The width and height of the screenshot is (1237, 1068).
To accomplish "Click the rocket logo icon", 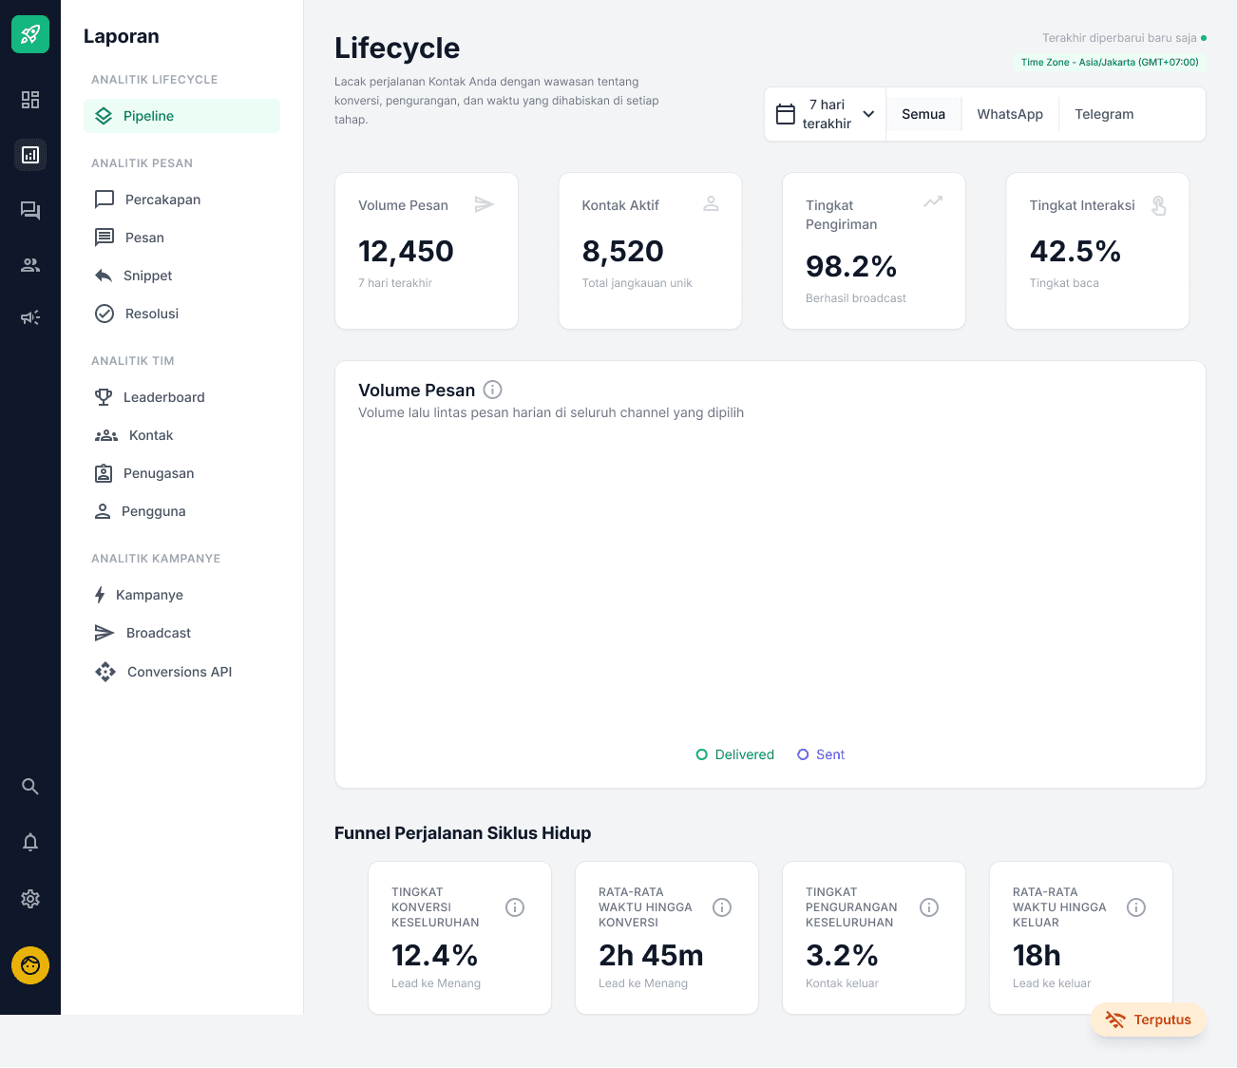I will [30, 34].
